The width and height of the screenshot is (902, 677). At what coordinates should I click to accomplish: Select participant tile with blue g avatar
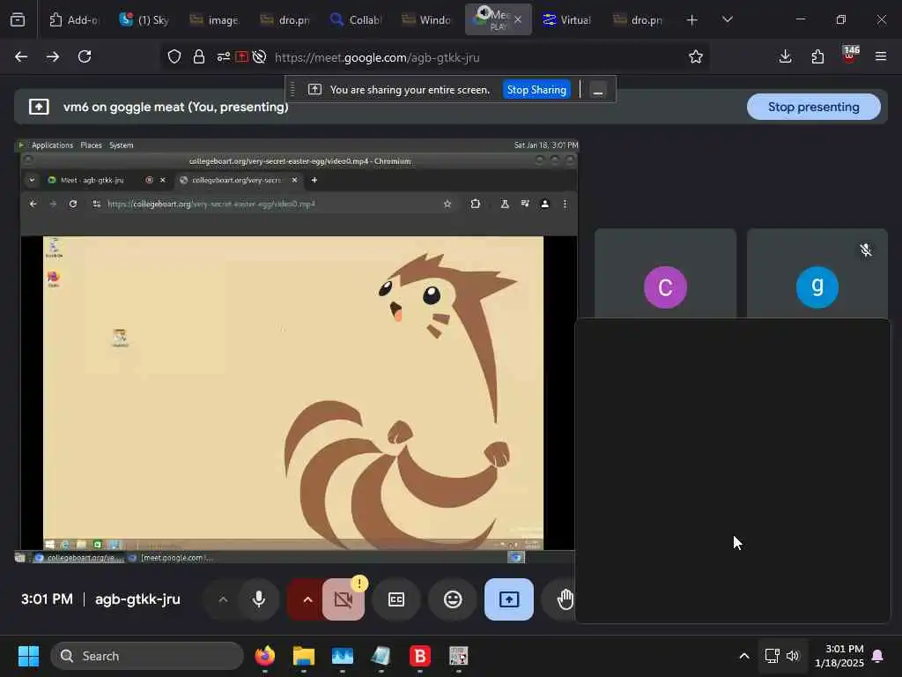tap(817, 273)
